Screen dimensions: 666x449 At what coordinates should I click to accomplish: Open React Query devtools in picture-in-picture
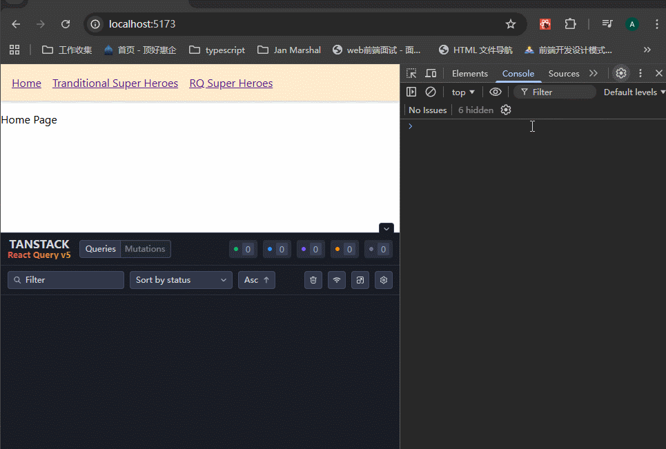360,280
